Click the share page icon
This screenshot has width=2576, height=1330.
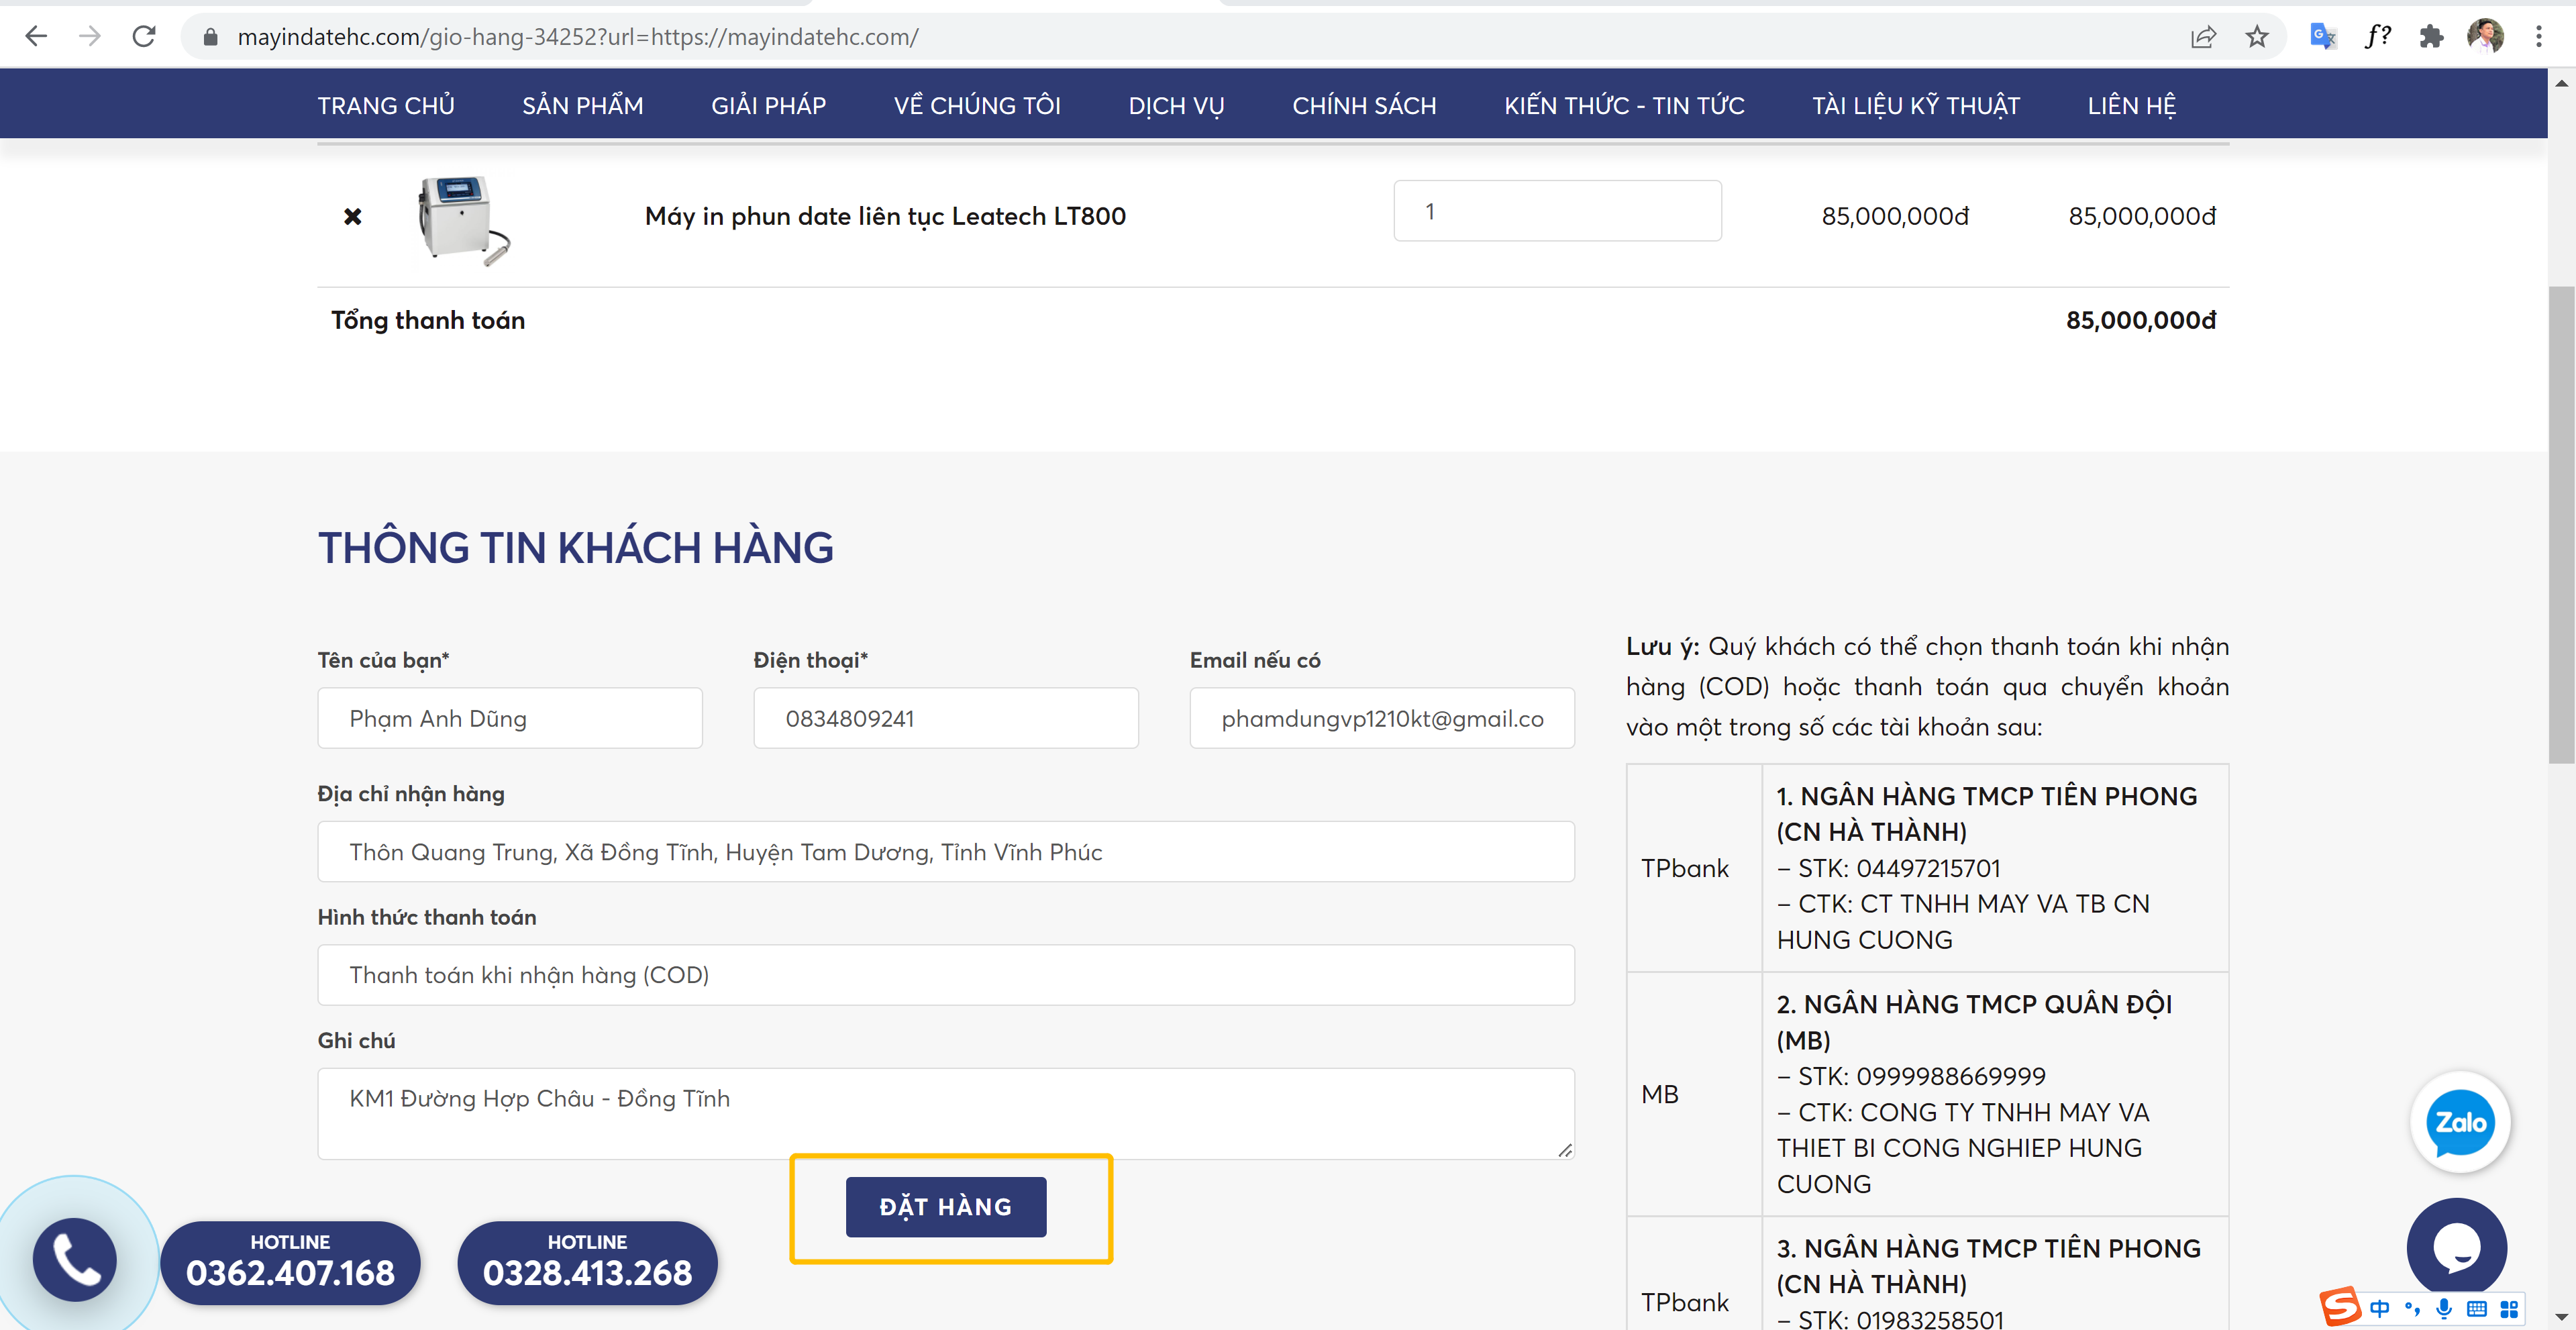tap(2203, 37)
